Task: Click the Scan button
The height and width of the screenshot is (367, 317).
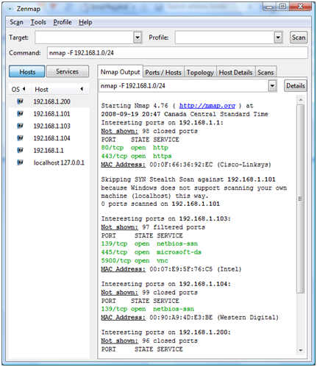Action: click(x=299, y=38)
